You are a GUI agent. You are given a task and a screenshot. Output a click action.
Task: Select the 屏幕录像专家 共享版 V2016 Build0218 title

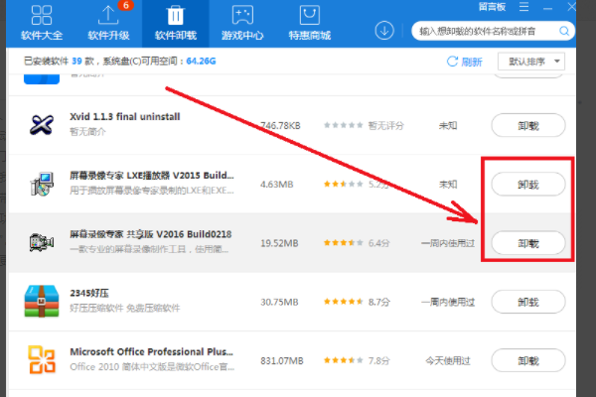pos(151,234)
